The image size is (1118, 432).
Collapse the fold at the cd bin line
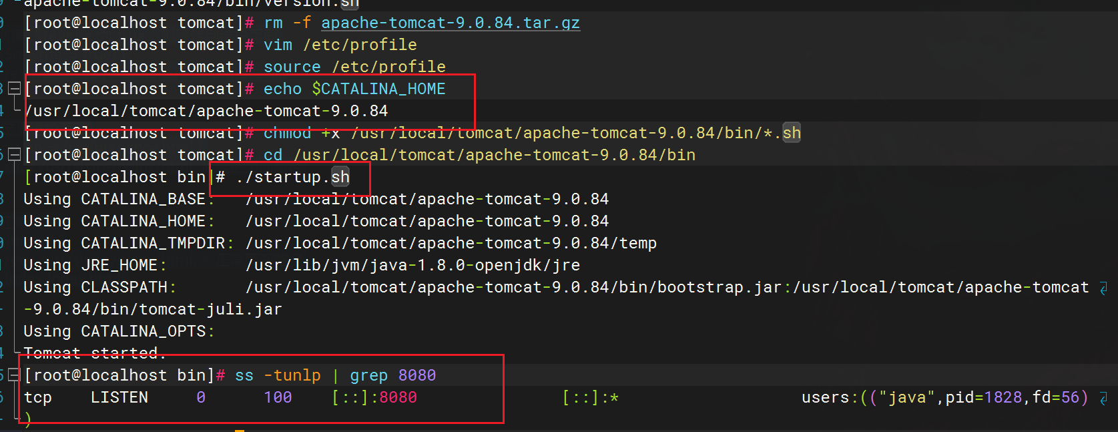[x=14, y=155]
